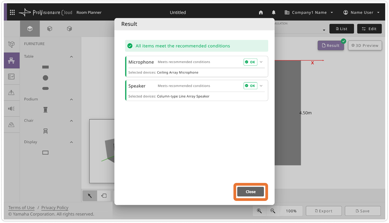This screenshot has height=223, width=389.
Task: Open the app launcher grid icon
Action: click(x=12, y=13)
